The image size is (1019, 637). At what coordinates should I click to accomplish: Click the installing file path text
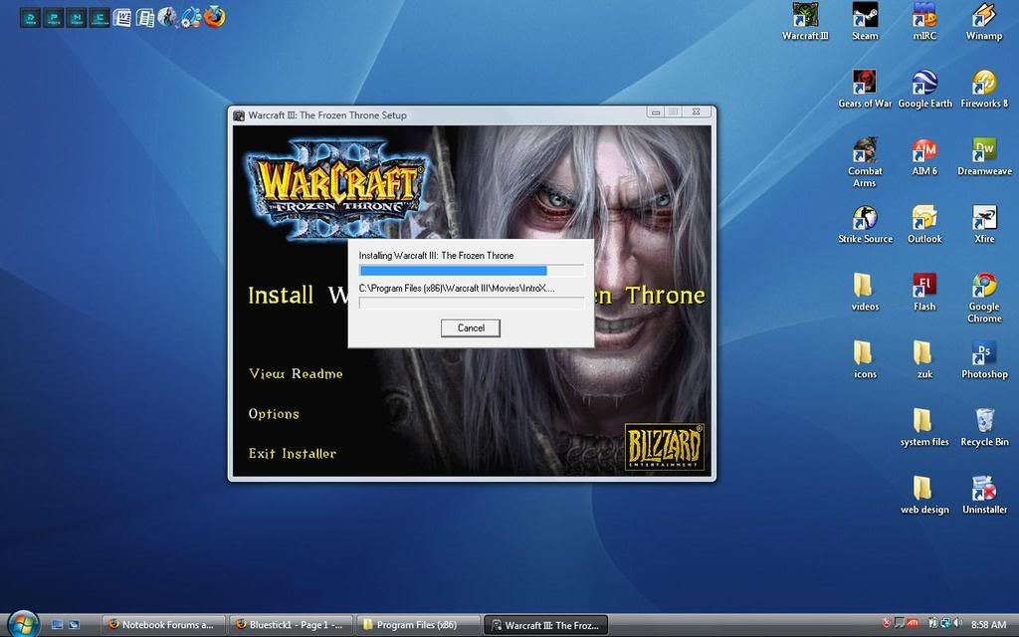click(x=457, y=288)
